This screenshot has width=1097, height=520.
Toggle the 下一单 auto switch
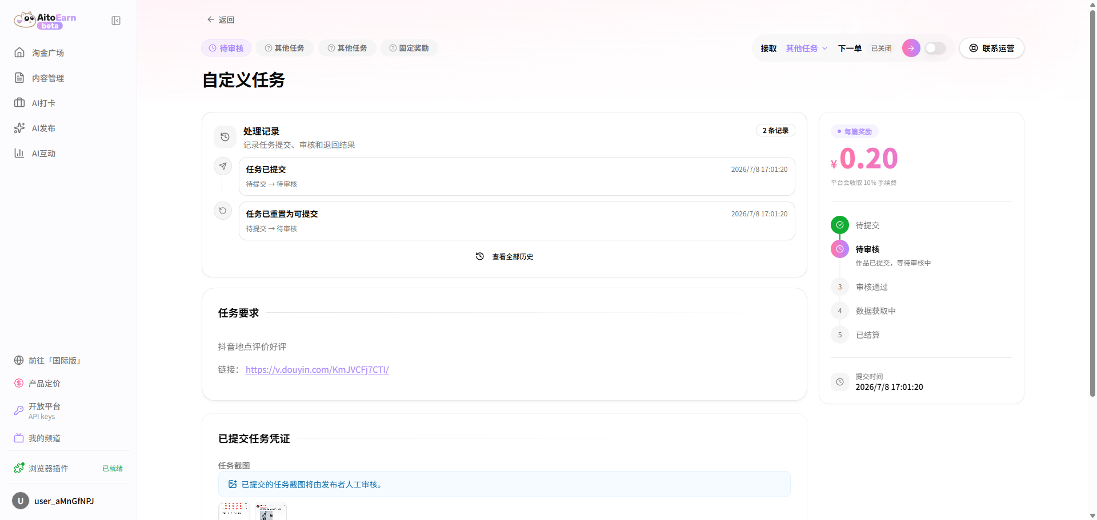tap(935, 48)
